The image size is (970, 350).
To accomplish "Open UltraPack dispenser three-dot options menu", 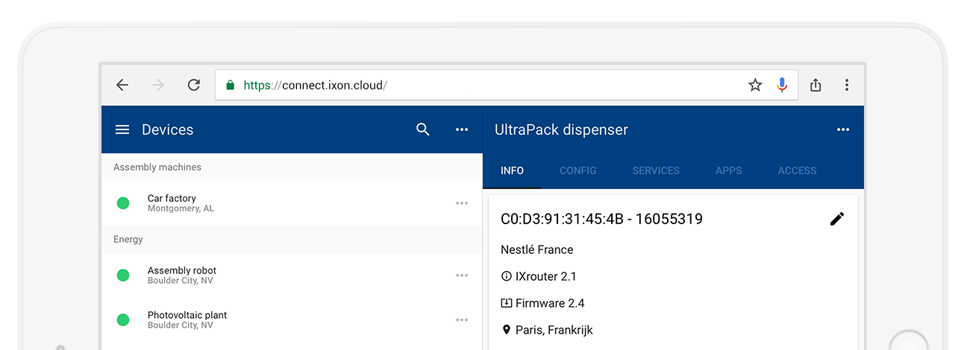I will pyautogui.click(x=843, y=130).
